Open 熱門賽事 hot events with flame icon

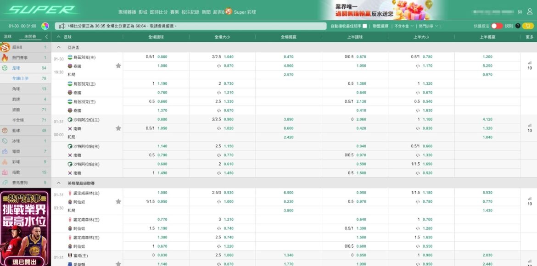point(20,58)
